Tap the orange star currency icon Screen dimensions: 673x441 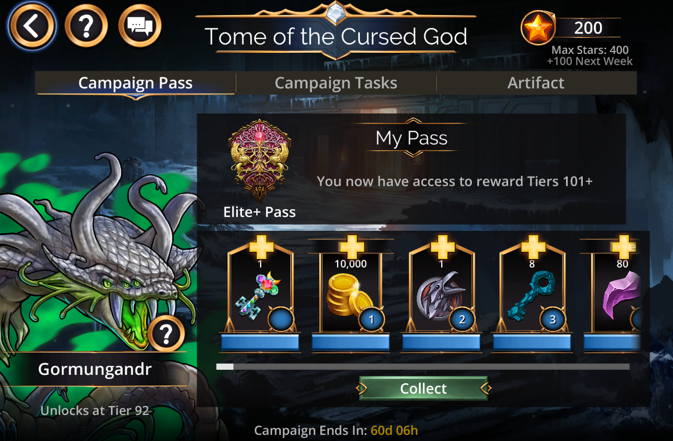[x=538, y=28]
